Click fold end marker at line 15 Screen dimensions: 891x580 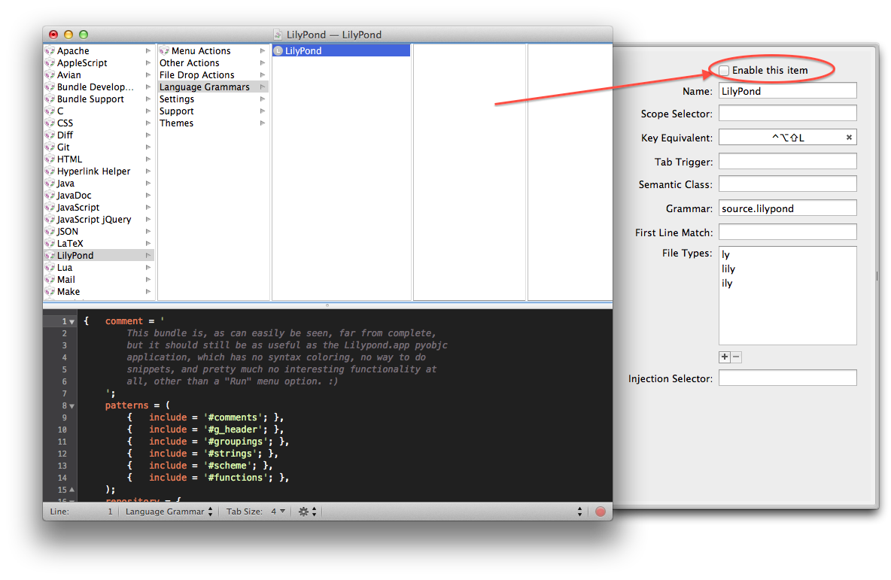(71, 489)
